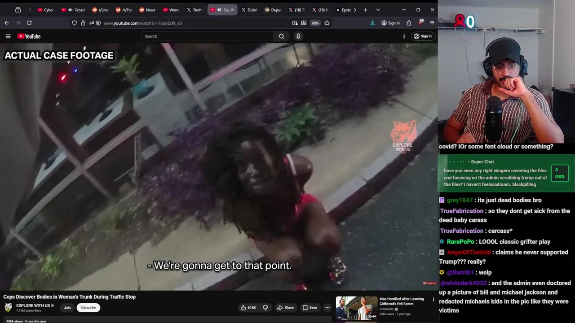Open YouTube settings three-dot menu
Screen dimensions: 575x323
click(404, 36)
